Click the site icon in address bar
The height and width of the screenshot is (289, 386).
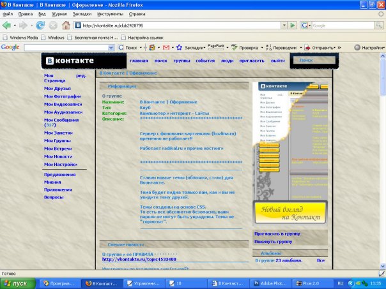point(78,26)
